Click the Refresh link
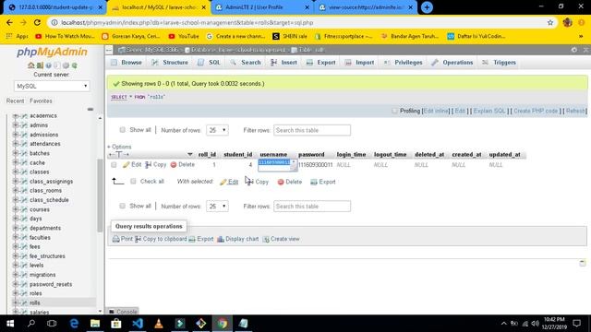The image size is (591, 332). [575, 111]
